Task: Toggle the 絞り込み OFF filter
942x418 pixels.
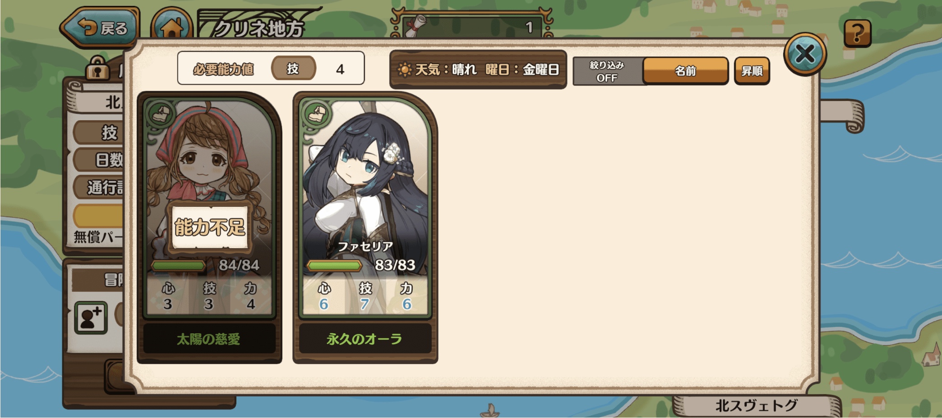Action: pyautogui.click(x=607, y=71)
